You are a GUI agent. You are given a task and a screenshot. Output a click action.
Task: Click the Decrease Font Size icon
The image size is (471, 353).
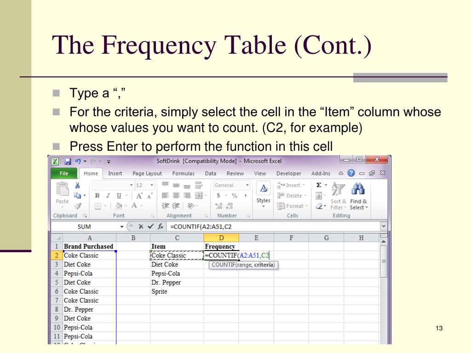[149, 196]
